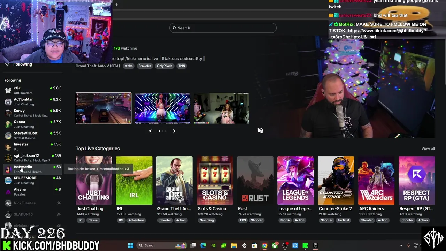Open the ARC Raiders category card
This screenshot has height=251, width=446.
click(376, 180)
